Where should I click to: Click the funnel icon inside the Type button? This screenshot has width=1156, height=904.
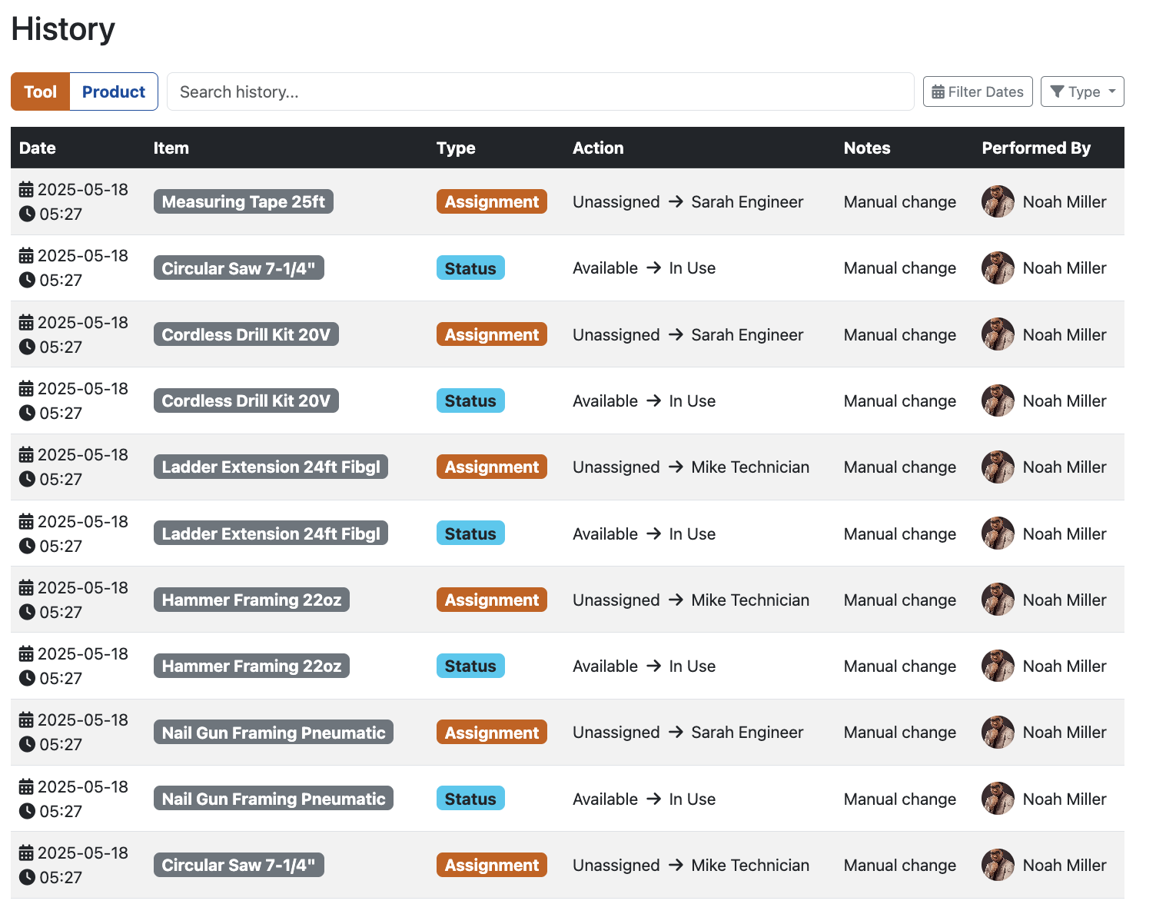1060,91
